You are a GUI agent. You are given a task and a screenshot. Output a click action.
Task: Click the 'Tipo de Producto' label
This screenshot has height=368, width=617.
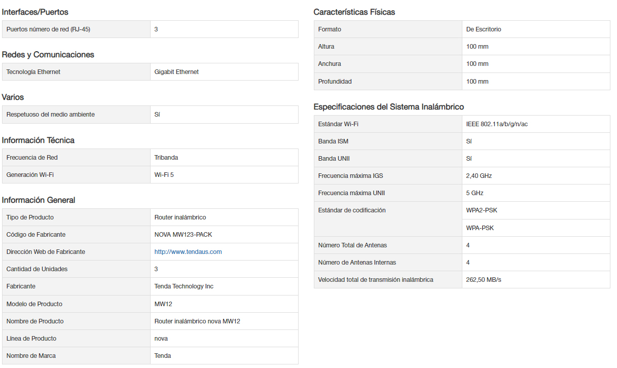coord(30,217)
